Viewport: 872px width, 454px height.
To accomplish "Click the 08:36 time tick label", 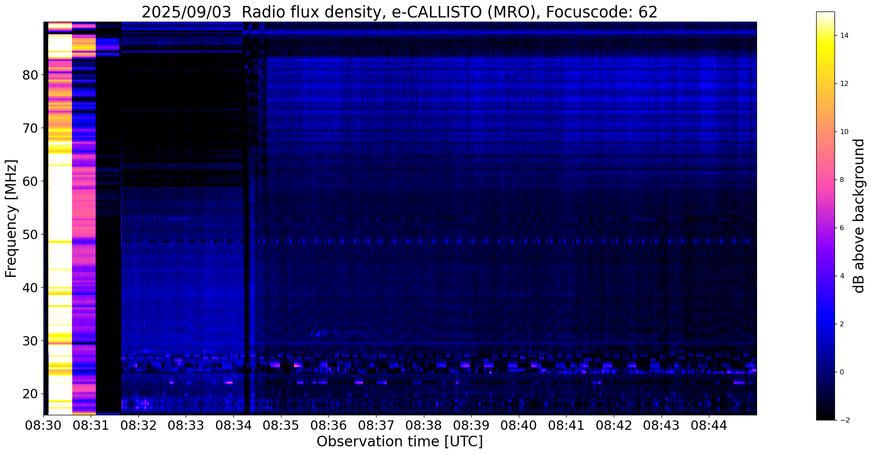I will click(x=328, y=425).
